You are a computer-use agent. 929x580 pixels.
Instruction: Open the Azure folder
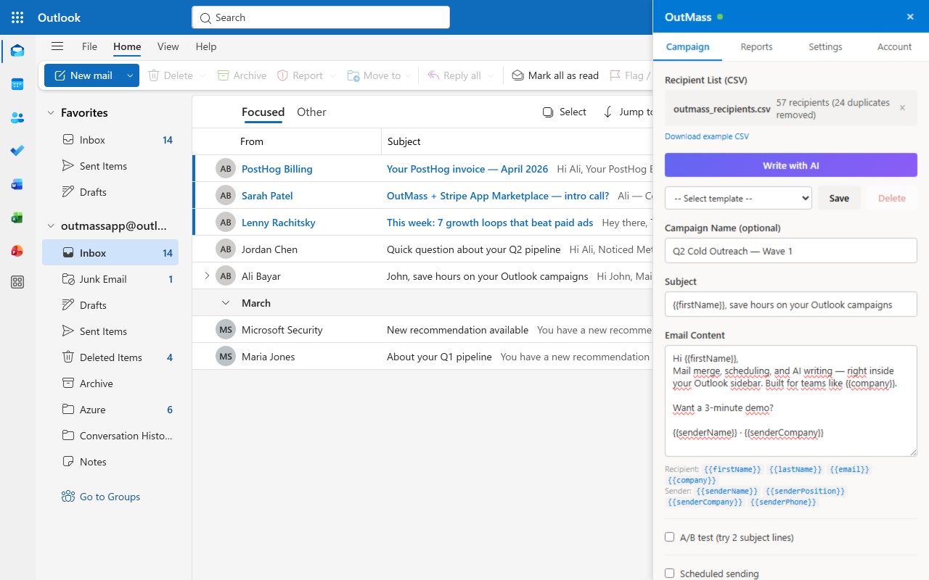coord(110,410)
